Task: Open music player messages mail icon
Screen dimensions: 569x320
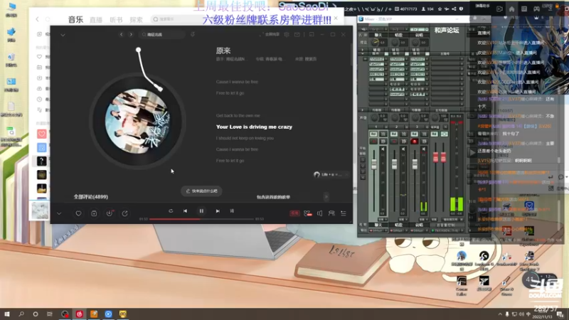Action: coord(297,34)
